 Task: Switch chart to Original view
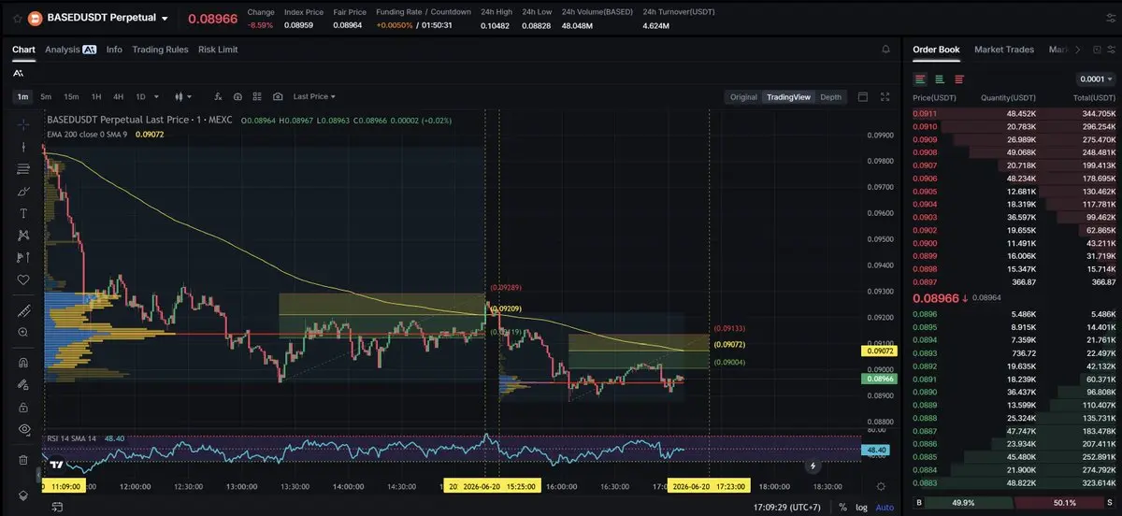[x=743, y=97]
